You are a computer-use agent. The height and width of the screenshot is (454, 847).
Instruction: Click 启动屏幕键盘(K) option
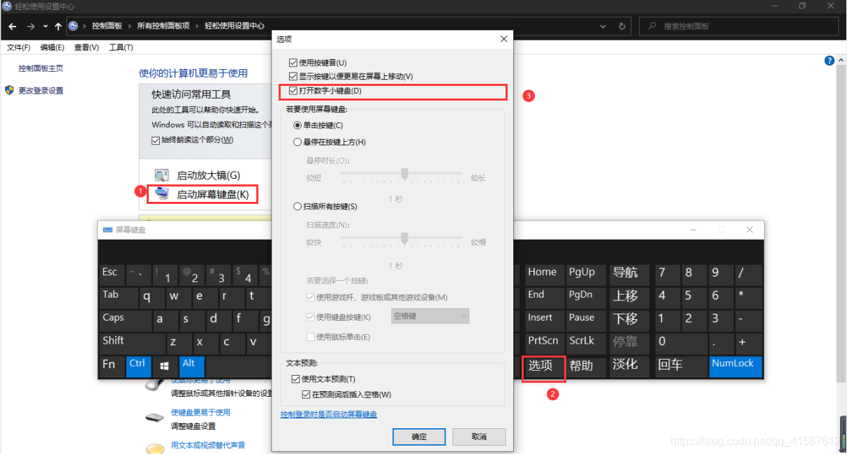[x=212, y=194]
